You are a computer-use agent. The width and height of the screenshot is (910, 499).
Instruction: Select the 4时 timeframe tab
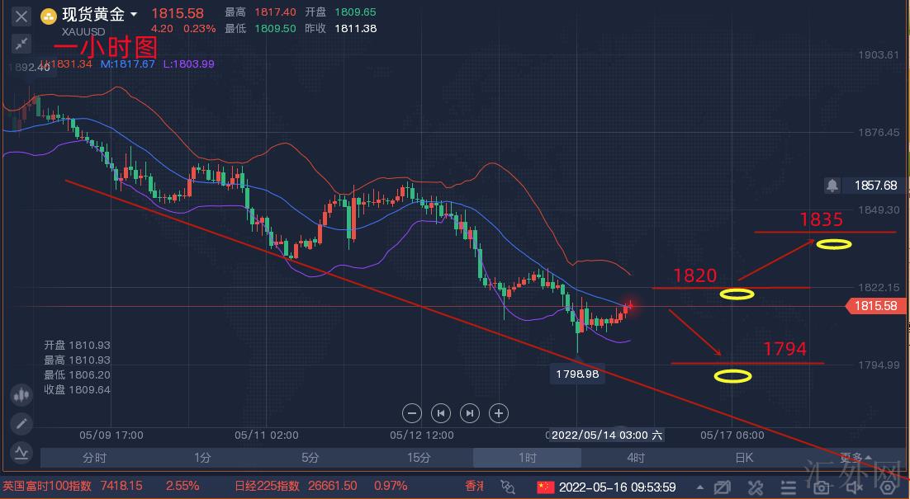[636, 458]
